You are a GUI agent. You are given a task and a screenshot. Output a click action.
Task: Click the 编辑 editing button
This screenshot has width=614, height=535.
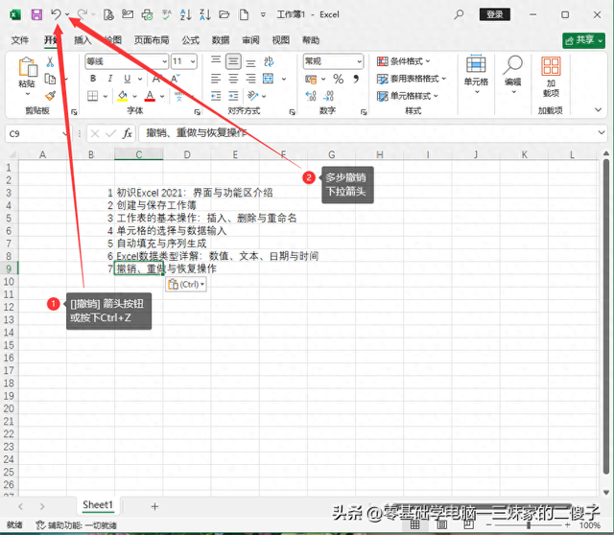512,75
